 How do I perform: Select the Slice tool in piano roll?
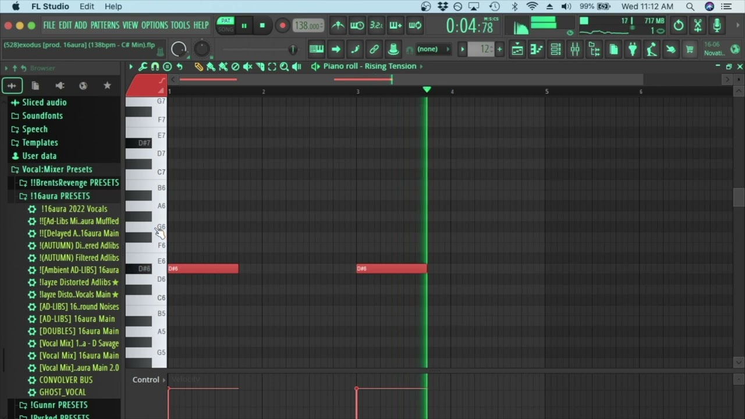260,66
